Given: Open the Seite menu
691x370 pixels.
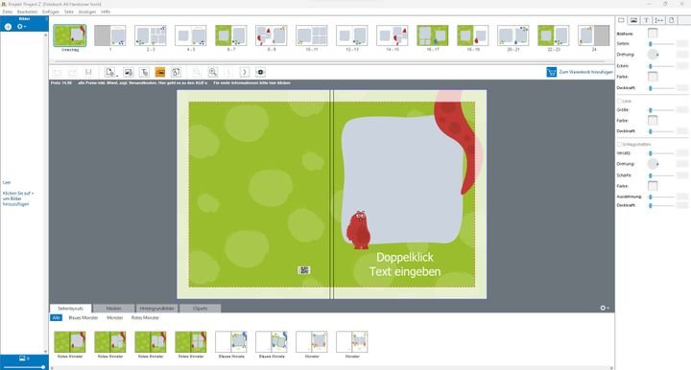Looking at the screenshot, I should (x=69, y=12).
